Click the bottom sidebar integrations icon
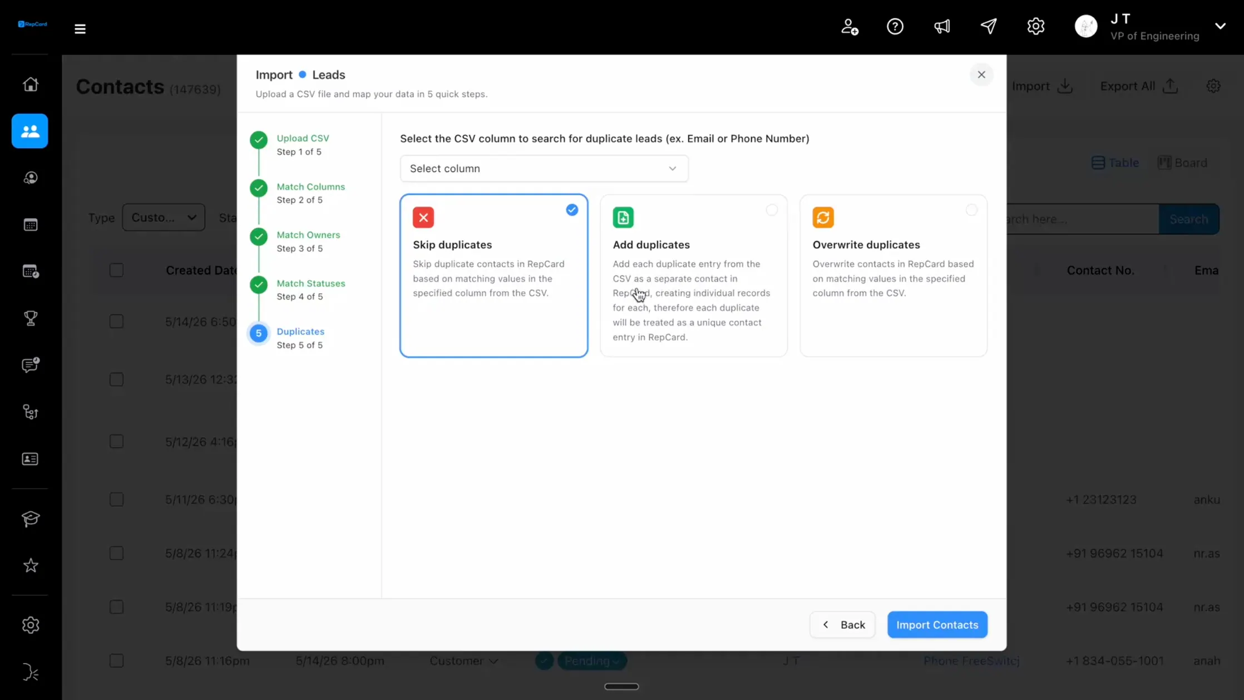Image resolution: width=1244 pixels, height=700 pixels. pyautogui.click(x=30, y=673)
